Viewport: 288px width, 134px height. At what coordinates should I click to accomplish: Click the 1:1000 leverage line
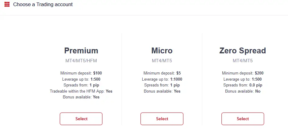coord(162,79)
